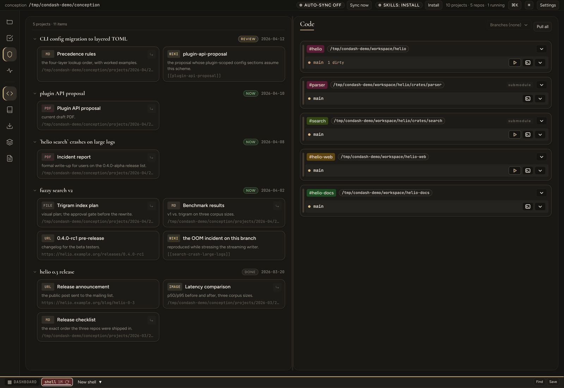The height and width of the screenshot is (388, 564).
Task: Click open arrow on Trigram index plan card
Action: (x=151, y=206)
